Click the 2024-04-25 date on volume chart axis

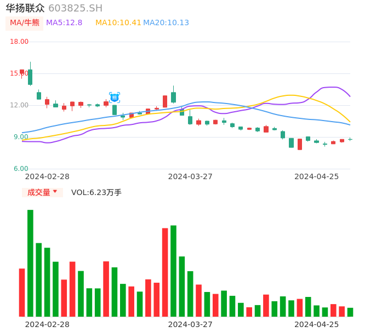[317, 324]
